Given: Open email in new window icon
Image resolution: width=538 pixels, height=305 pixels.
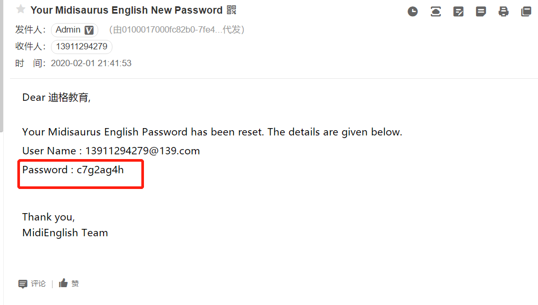Looking at the screenshot, I should (x=526, y=12).
